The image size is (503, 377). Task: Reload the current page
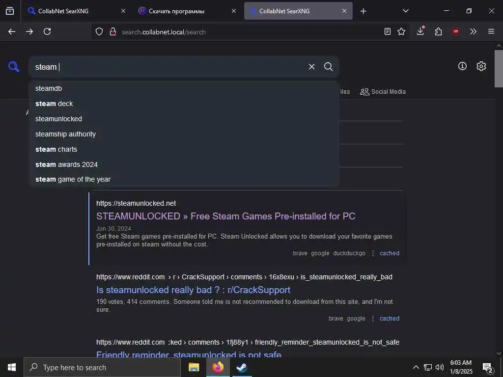pos(47,31)
